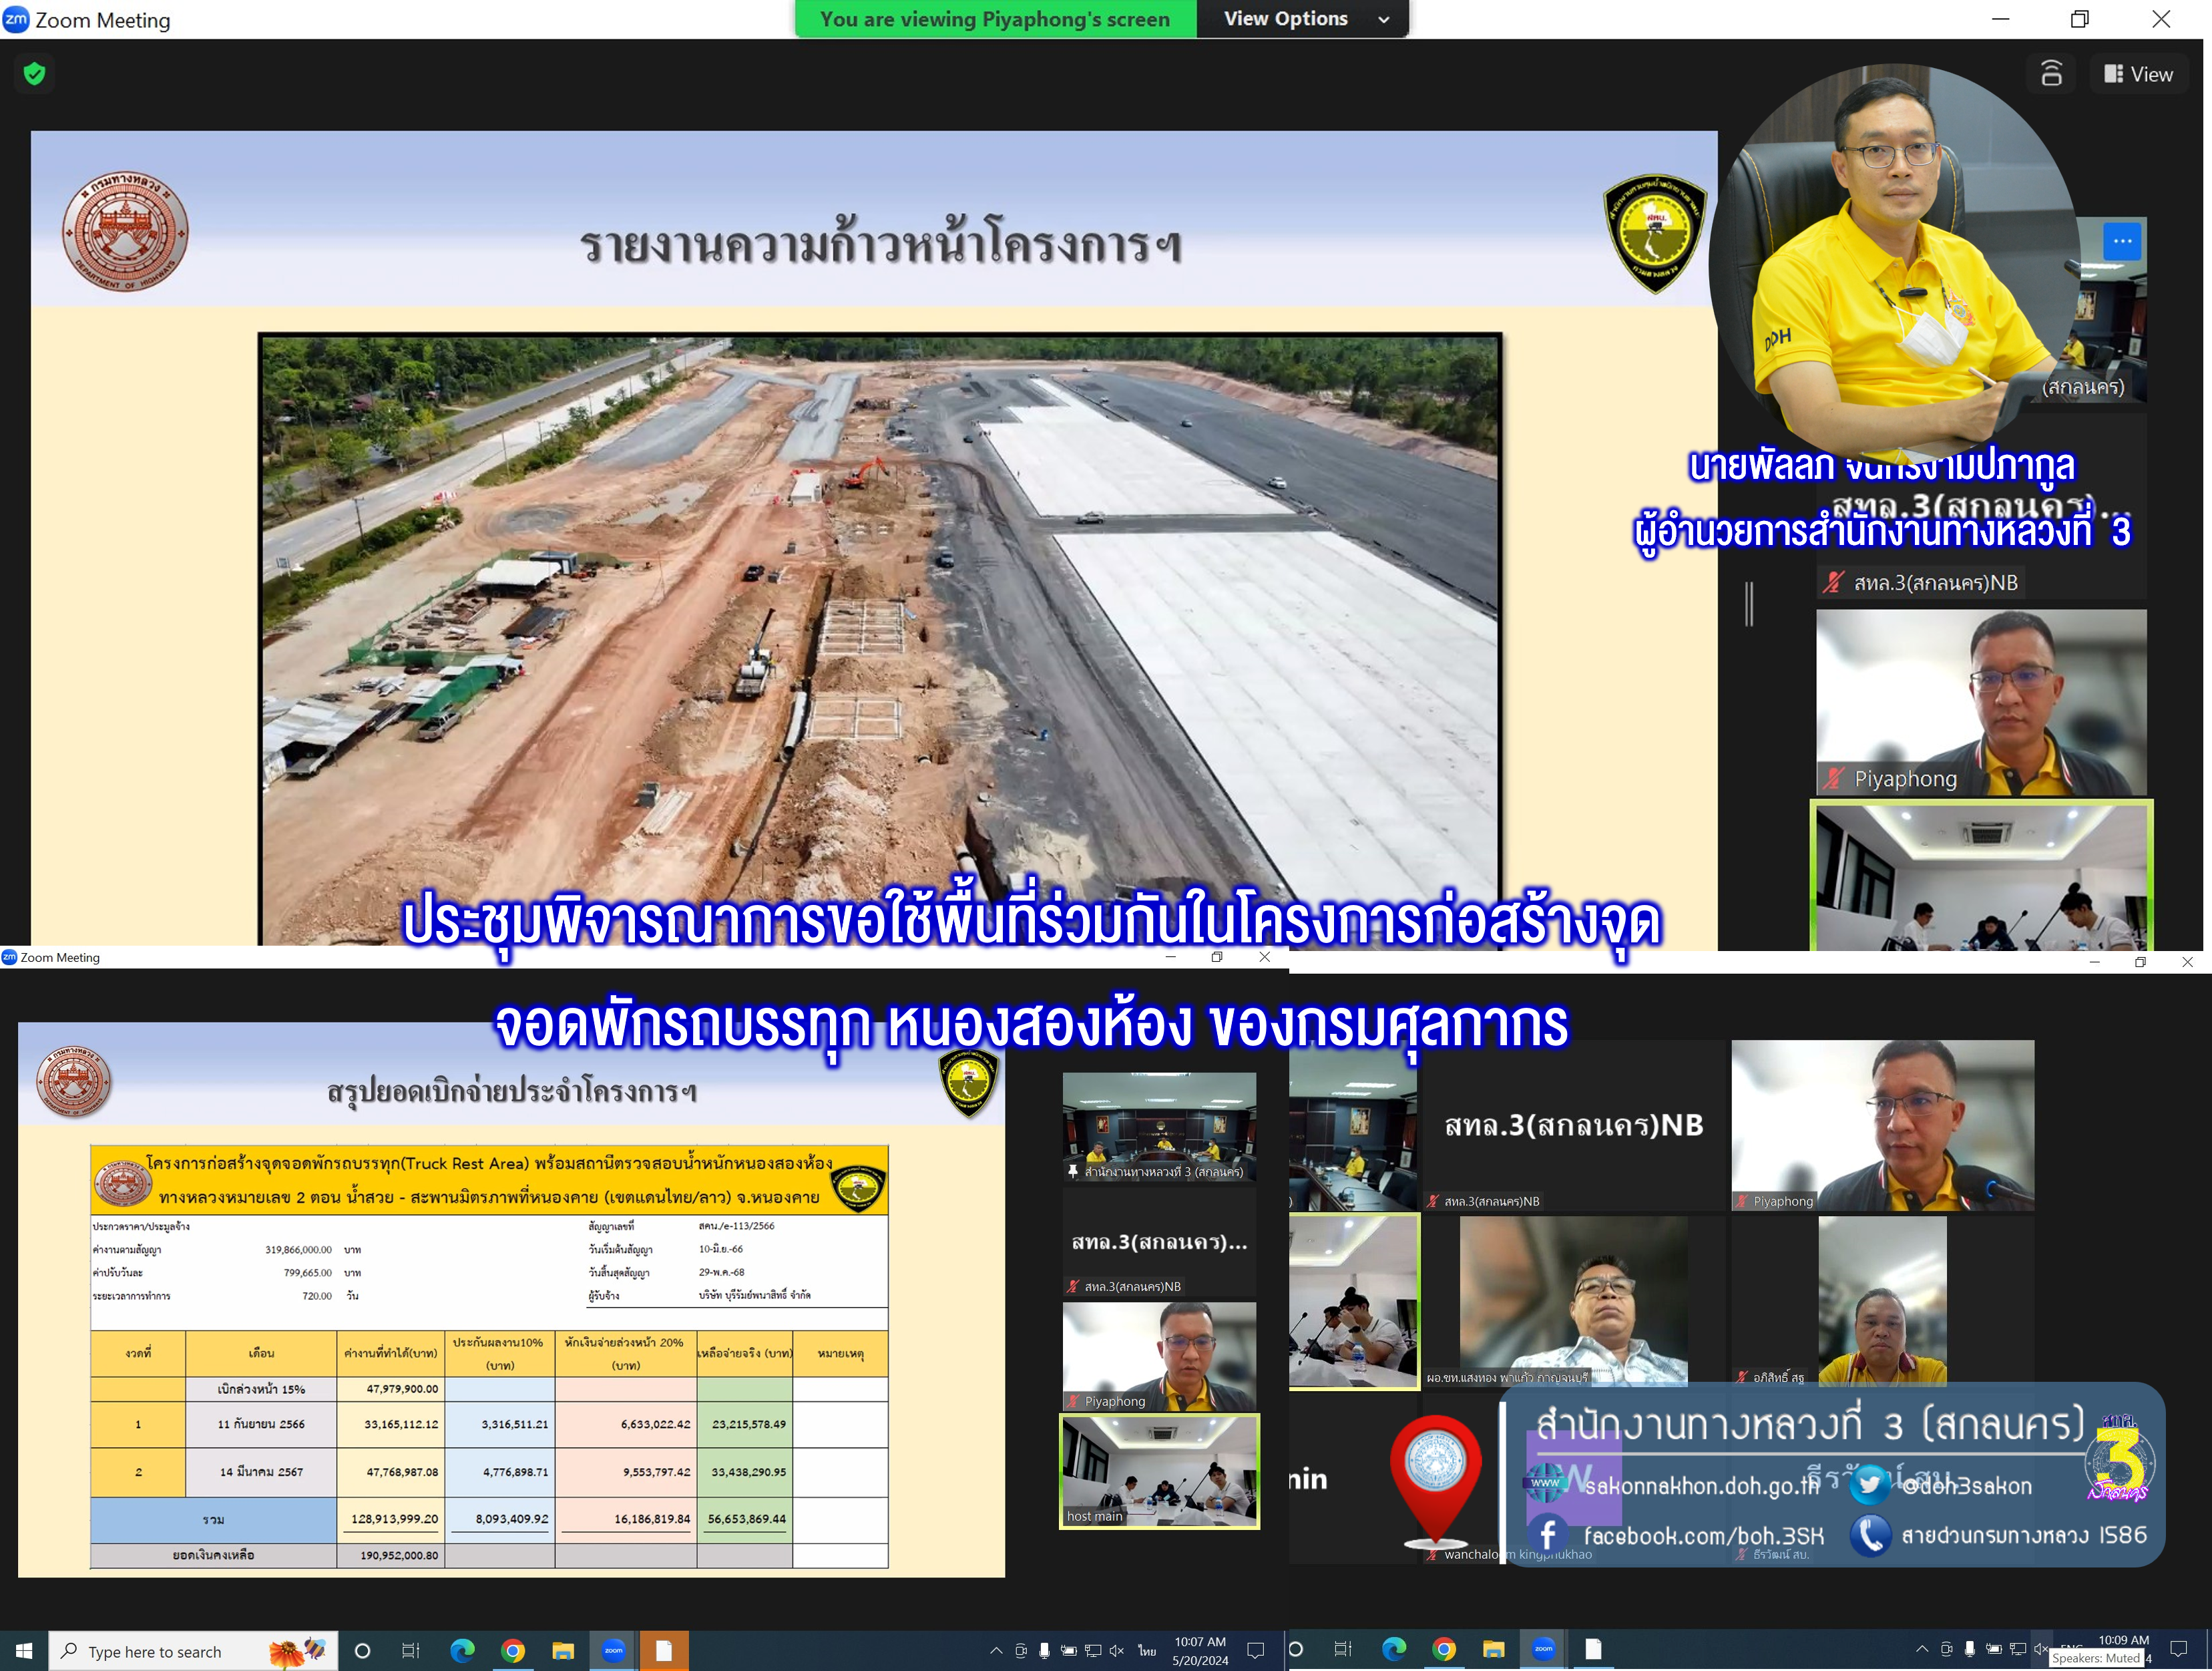
Task: Open the blue three-dot menu on video tile
Action: [x=2122, y=241]
